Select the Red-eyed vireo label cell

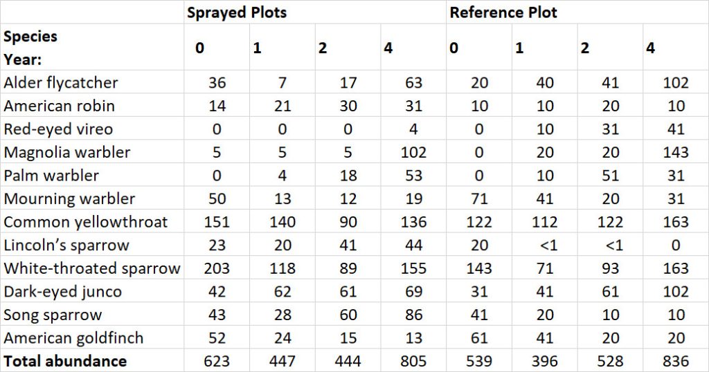[92, 129]
